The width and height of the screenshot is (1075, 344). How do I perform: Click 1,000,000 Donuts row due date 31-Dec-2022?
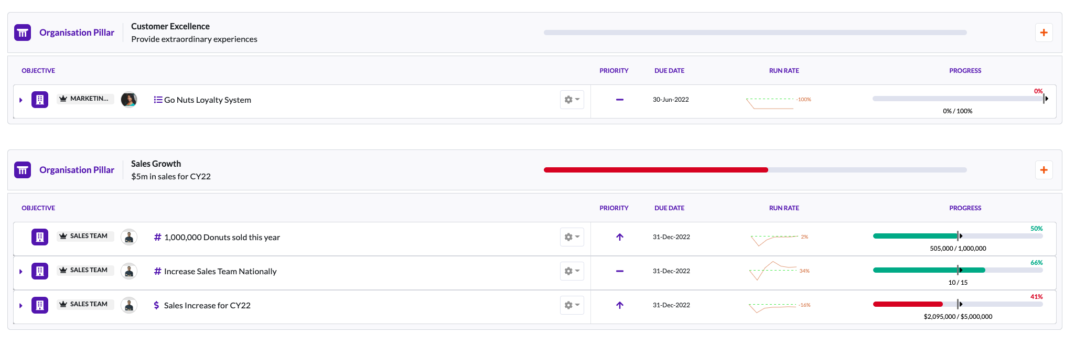[671, 237]
